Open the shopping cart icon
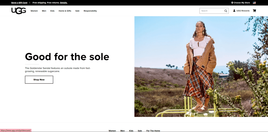 (x=254, y=10)
